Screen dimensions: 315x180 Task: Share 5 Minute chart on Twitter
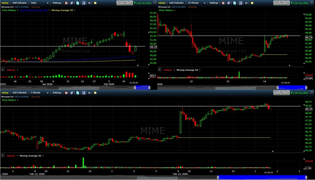coord(78,93)
